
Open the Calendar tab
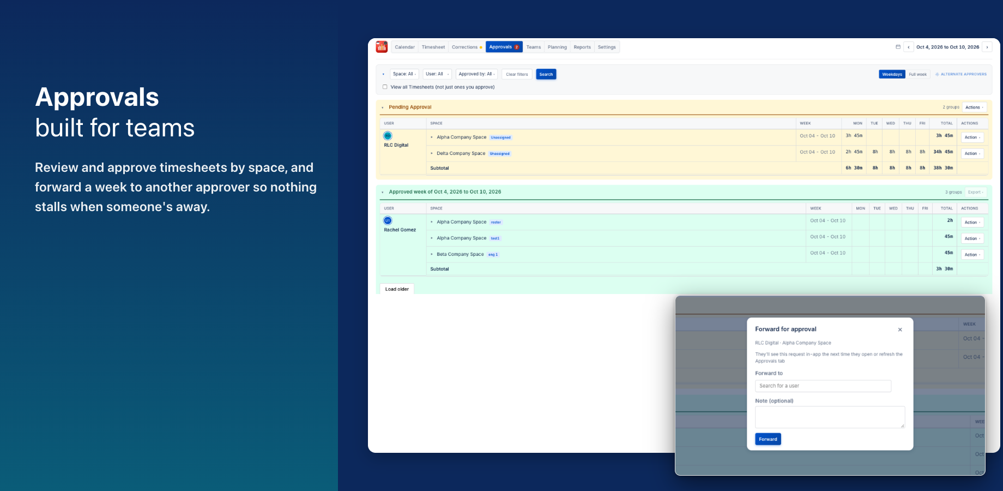pyautogui.click(x=404, y=47)
